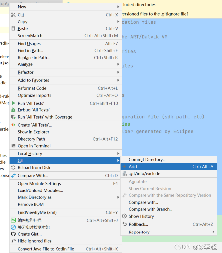Click the 'lder generated by Eclipse' comment line
Viewport: 222px width, 253px height.
157,131
